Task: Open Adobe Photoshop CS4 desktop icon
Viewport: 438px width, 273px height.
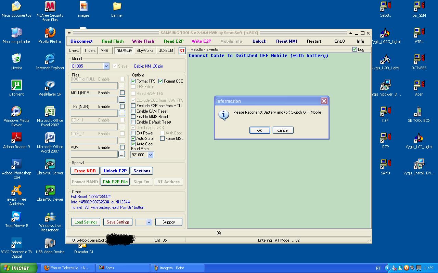Action: 16,169
